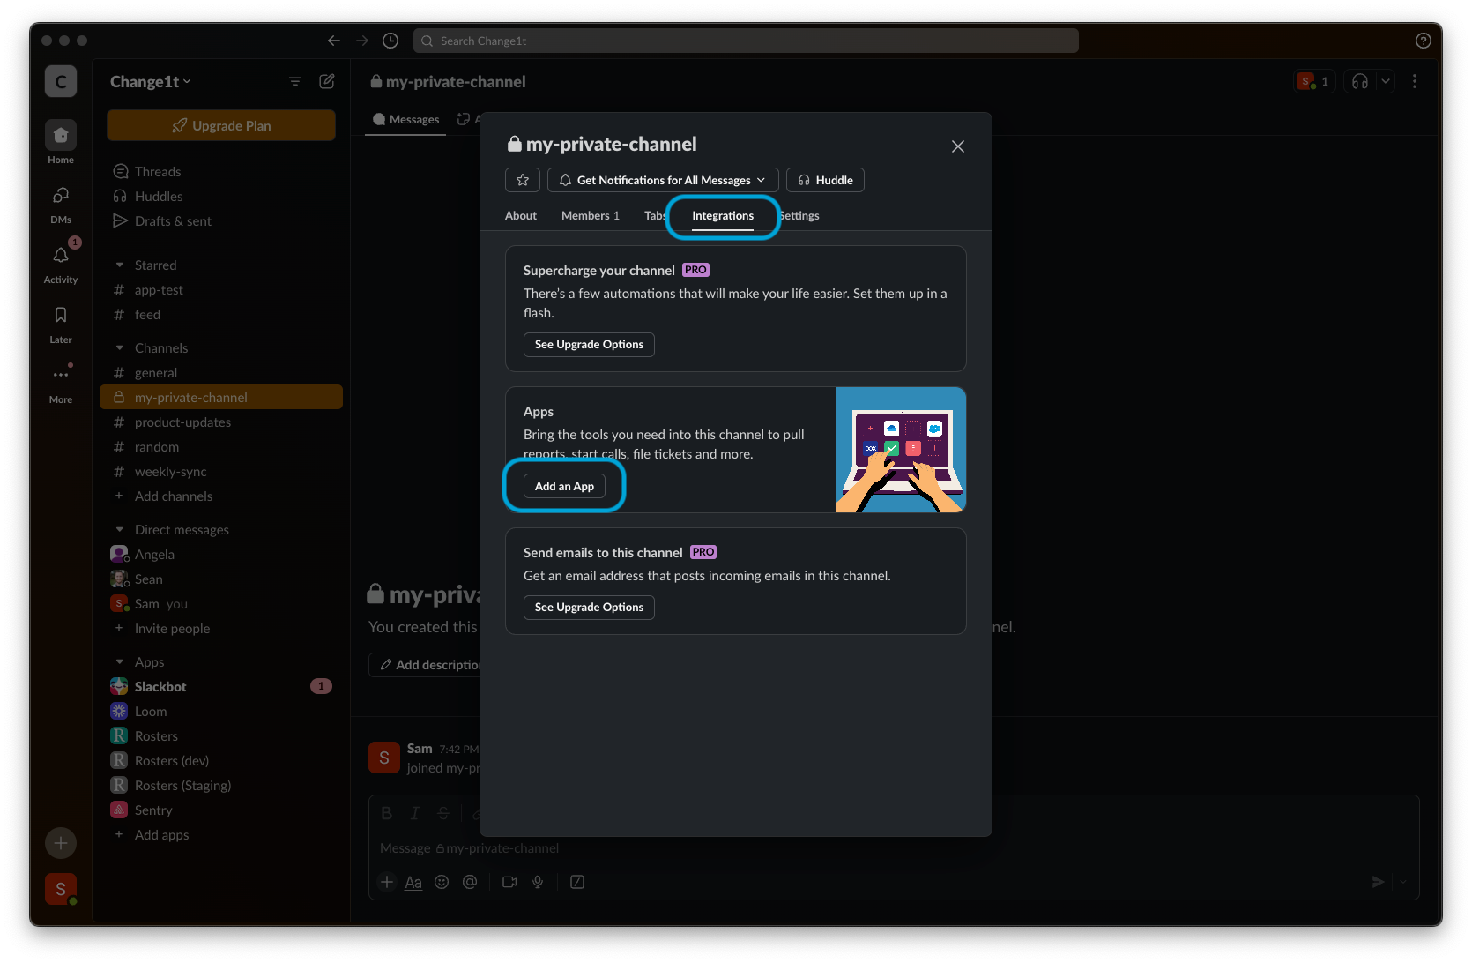Click the filter sidebar icon
Image resolution: width=1472 pixels, height=963 pixels.
(x=295, y=81)
